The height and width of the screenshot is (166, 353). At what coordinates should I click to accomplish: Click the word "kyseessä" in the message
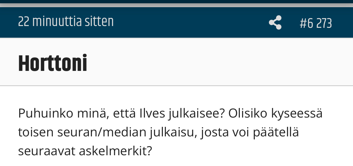pos(297,114)
